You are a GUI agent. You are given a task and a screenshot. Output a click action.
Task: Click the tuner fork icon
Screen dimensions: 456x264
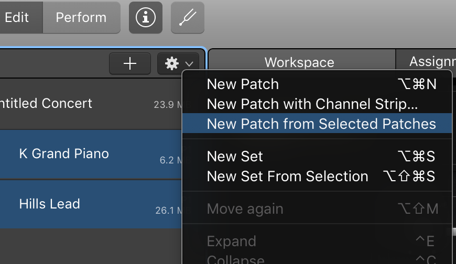click(188, 17)
